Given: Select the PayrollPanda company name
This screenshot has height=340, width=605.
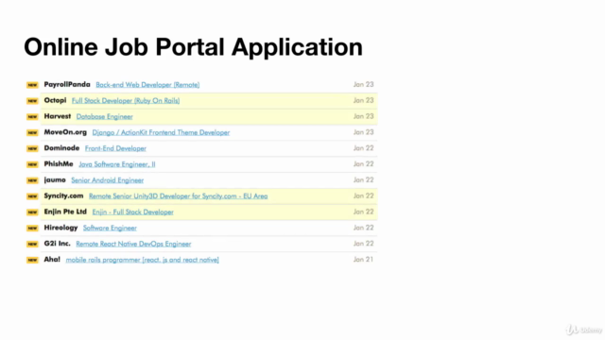Looking at the screenshot, I should pos(67,84).
